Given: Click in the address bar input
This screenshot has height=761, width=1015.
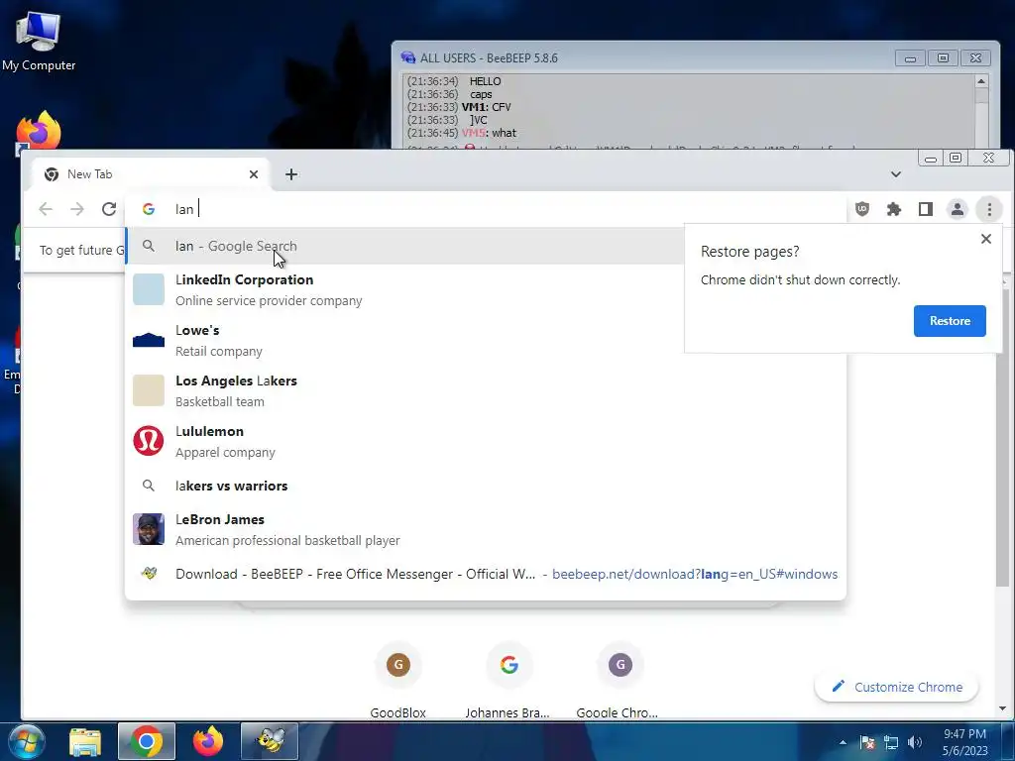Looking at the screenshot, I should coord(505,209).
